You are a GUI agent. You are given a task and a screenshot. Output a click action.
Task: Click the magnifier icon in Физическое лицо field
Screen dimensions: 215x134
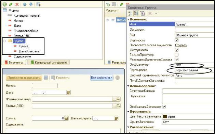[118, 99]
